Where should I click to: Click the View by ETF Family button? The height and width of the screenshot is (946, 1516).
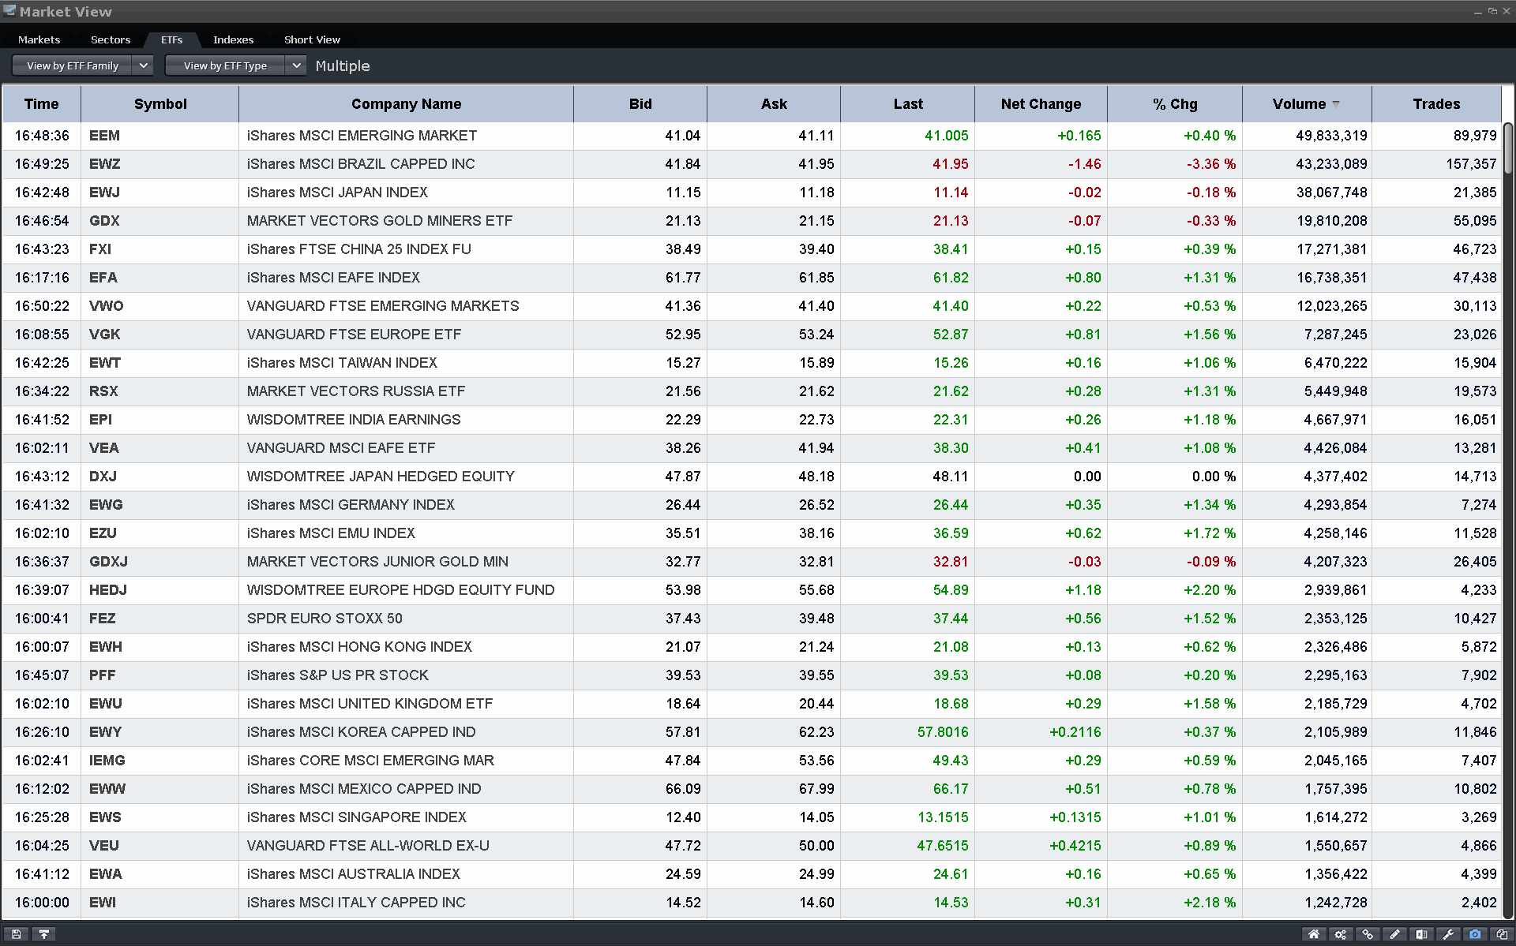[x=73, y=65]
